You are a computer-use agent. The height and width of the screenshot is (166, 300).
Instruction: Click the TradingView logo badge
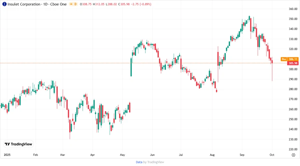click(18, 144)
